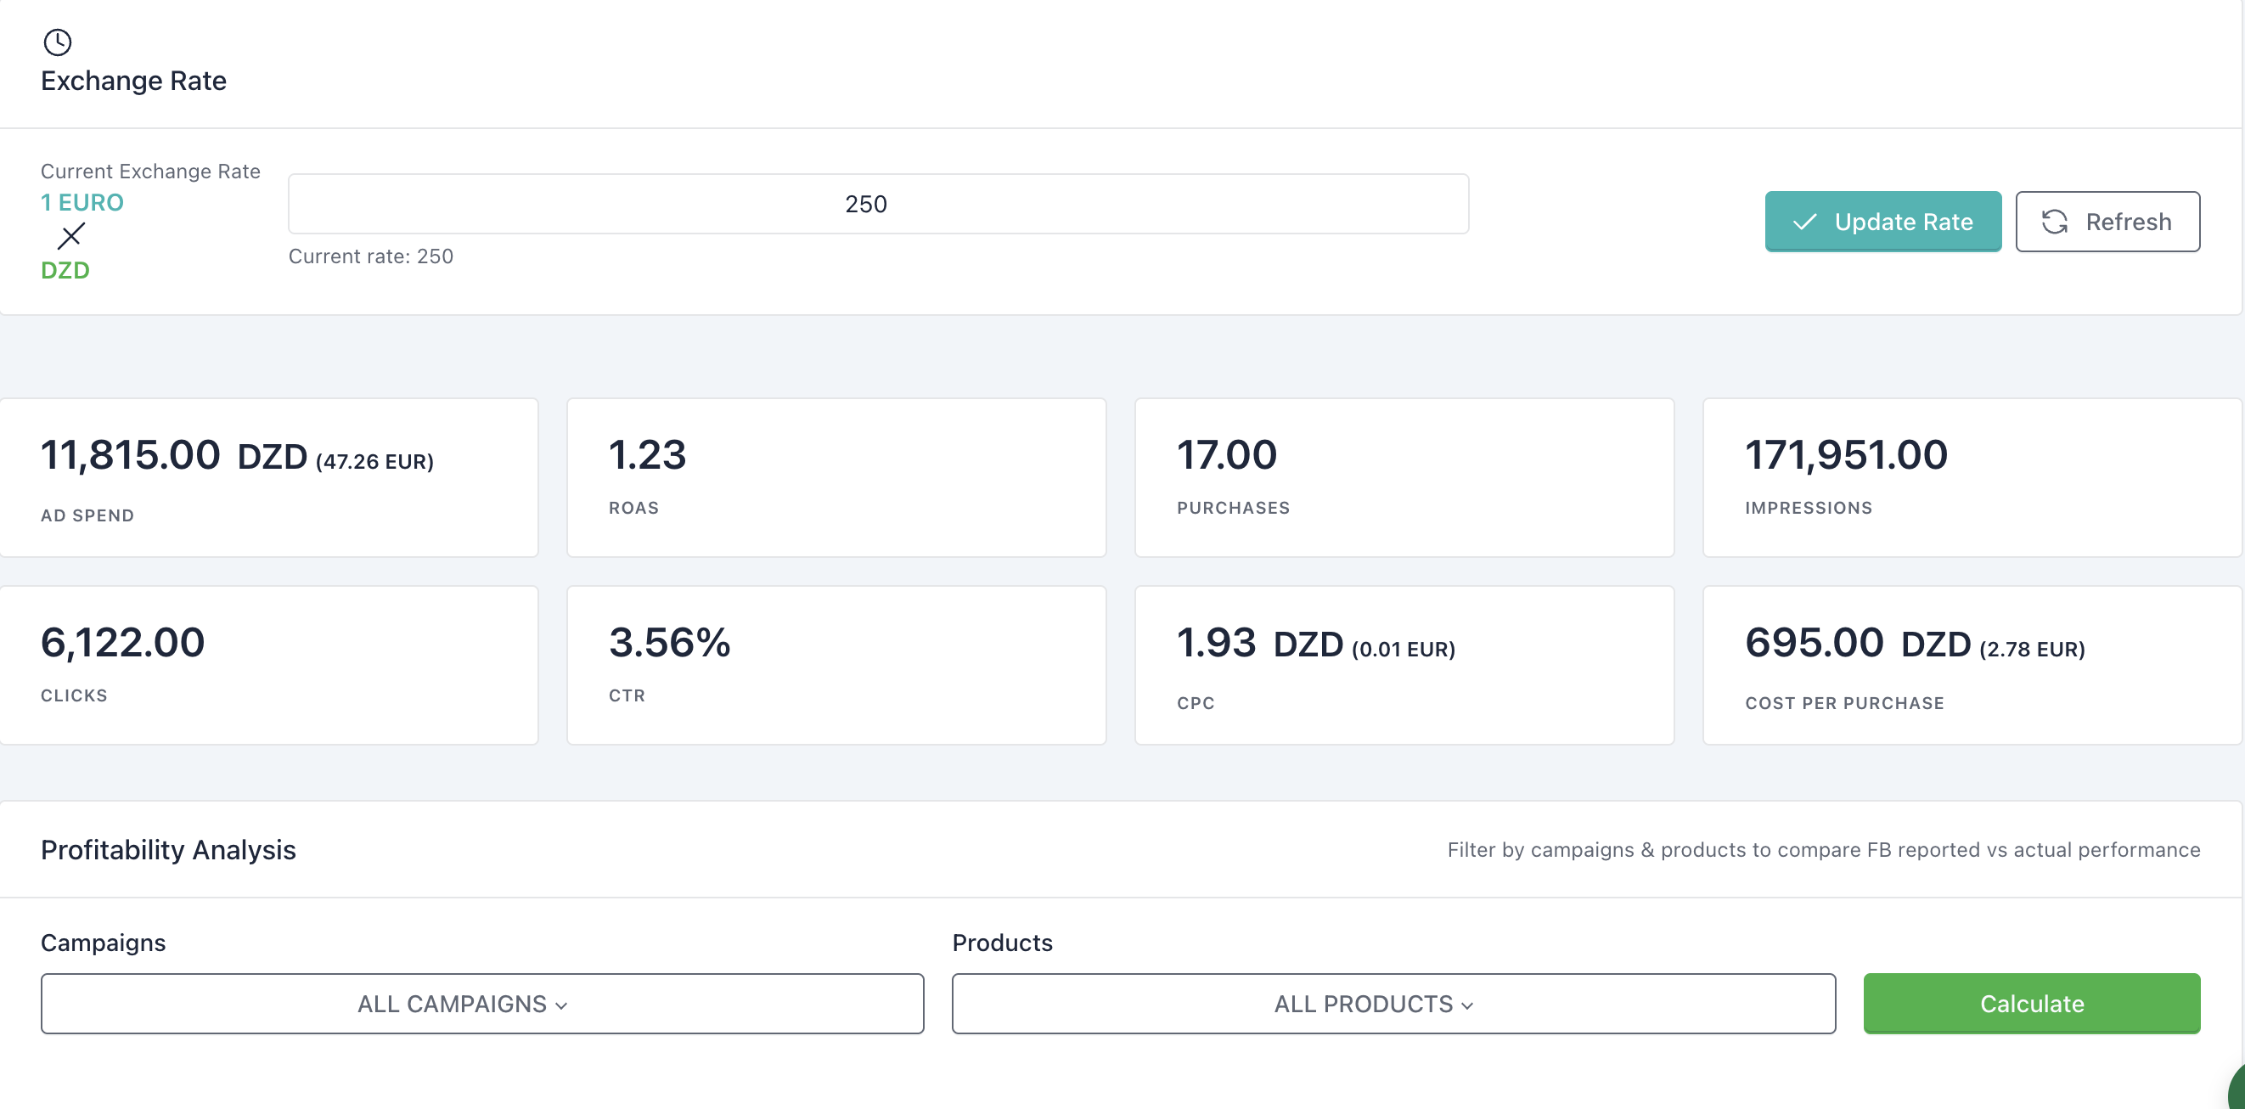Select the ROAS stat card
Screen dimensions: 2245x1109
[x=836, y=478]
